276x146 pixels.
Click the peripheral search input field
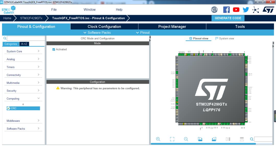26,38
